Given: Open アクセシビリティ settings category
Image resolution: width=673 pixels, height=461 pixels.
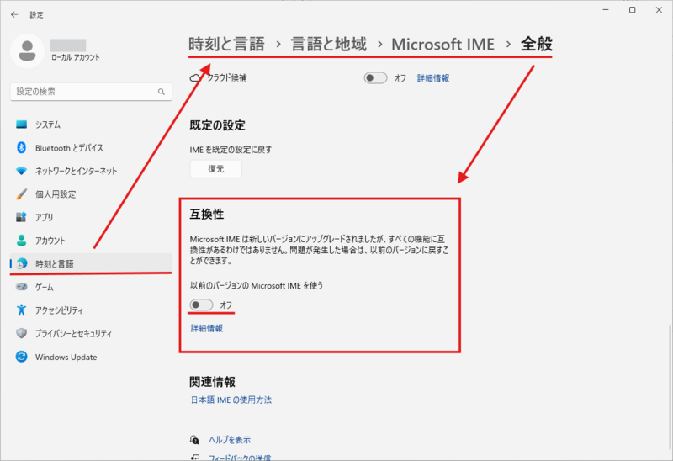Looking at the screenshot, I should (x=91, y=310).
